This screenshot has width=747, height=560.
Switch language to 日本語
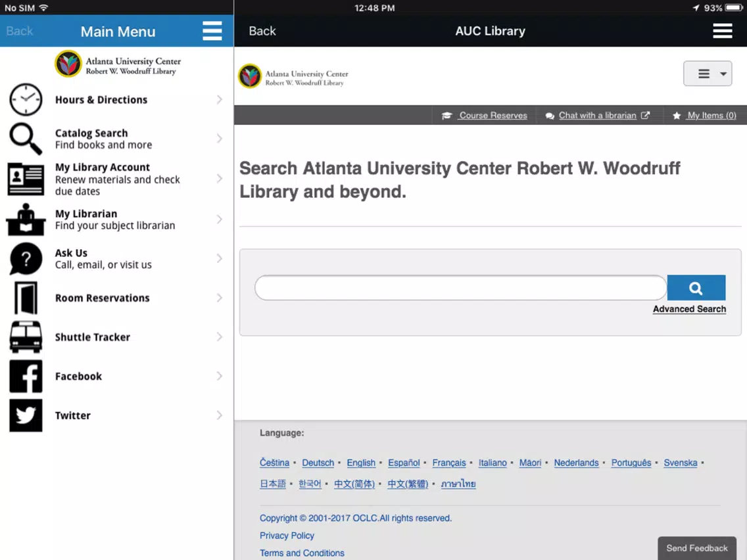pos(272,484)
